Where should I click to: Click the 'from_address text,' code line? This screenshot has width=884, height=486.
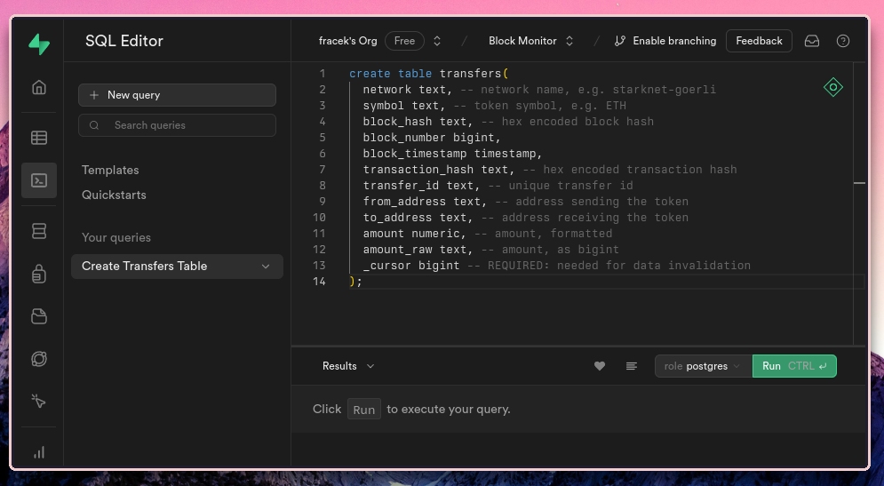[424, 202]
